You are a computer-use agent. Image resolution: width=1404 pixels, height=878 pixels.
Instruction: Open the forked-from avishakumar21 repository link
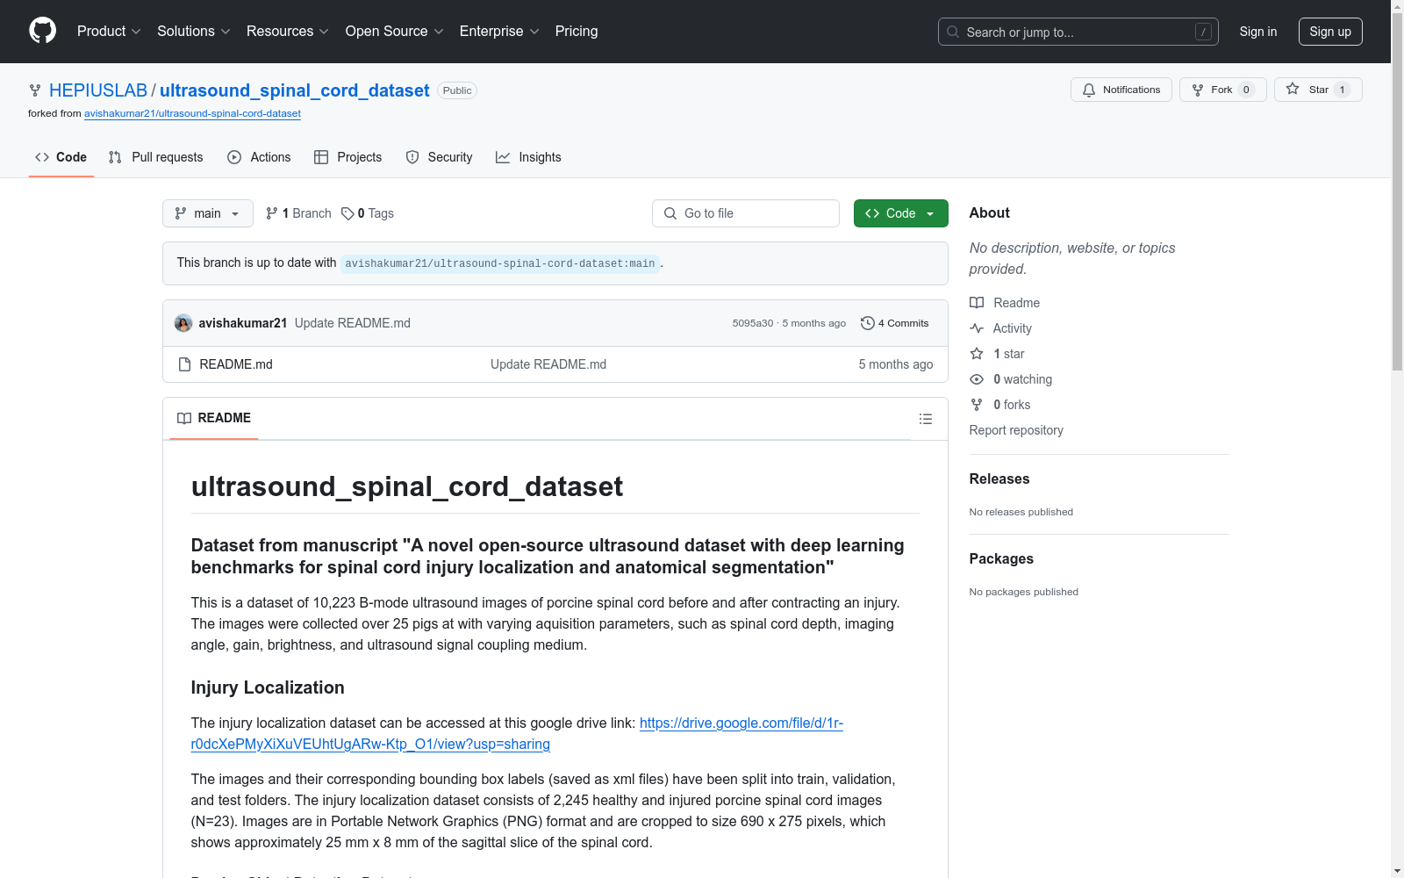click(x=192, y=113)
